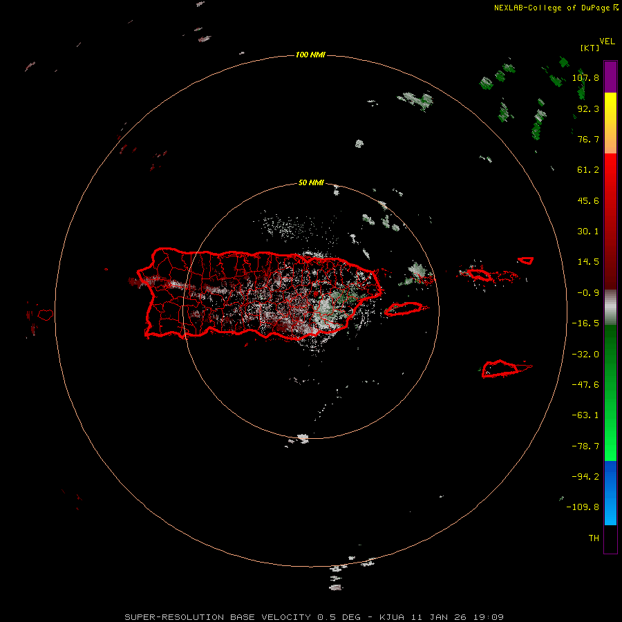
Task: Click the 50 NMI range ring label
Action: pyautogui.click(x=311, y=182)
